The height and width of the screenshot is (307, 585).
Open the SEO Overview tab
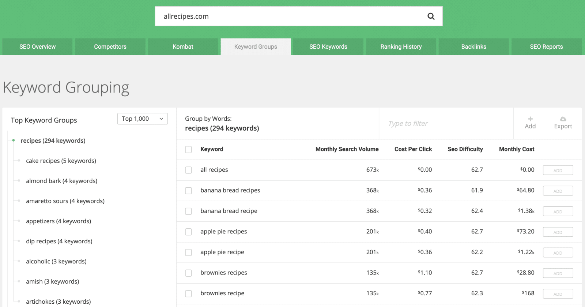37,47
